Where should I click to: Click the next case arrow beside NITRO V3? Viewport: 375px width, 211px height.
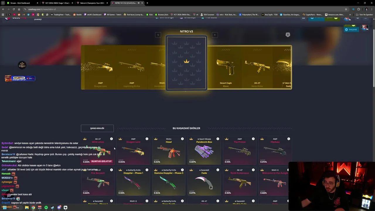tap(215, 35)
